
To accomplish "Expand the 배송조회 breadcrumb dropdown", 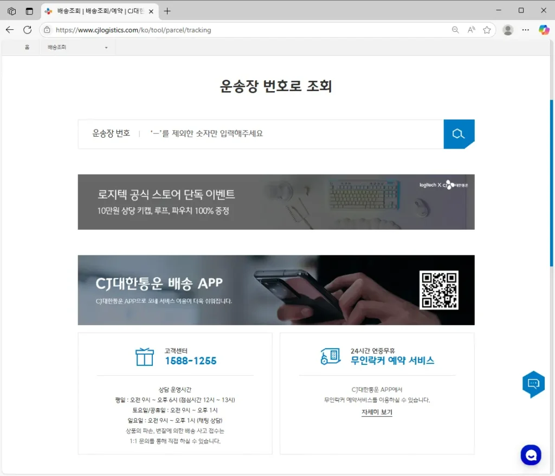I will coord(78,47).
